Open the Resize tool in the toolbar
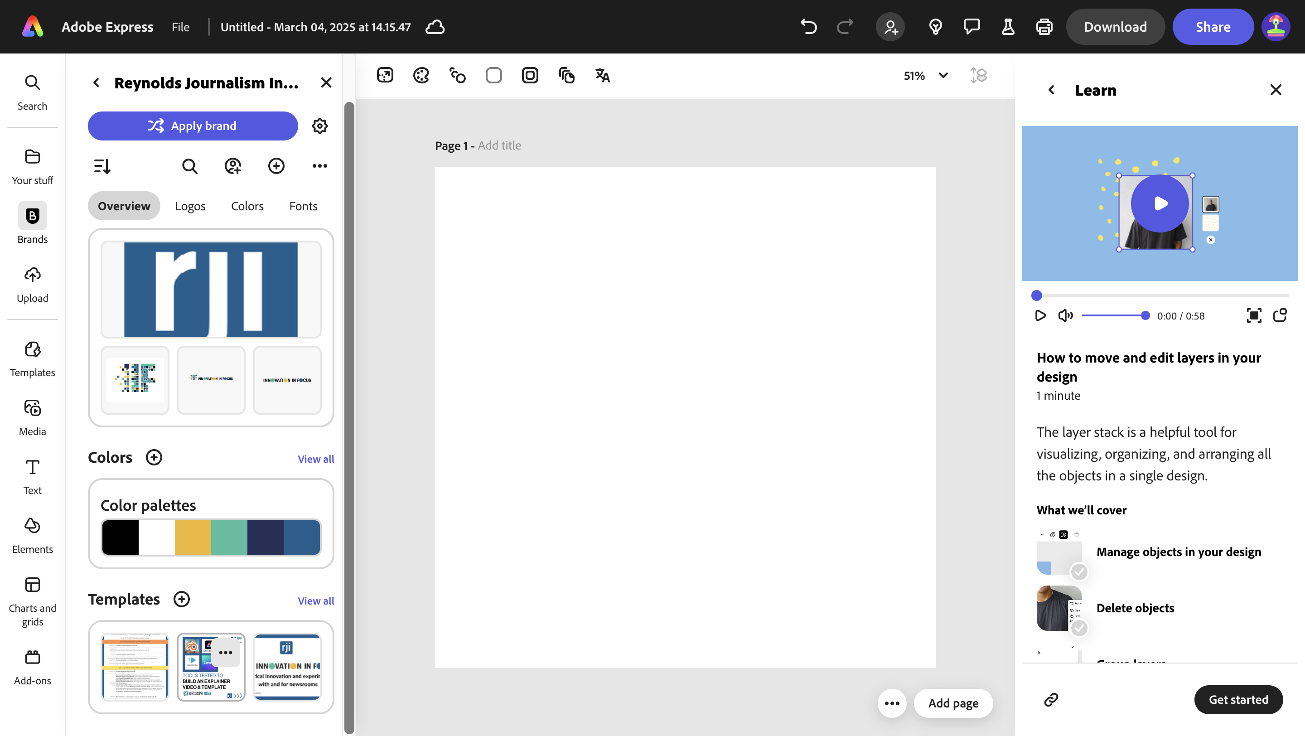Image resolution: width=1305 pixels, height=736 pixels. click(x=385, y=75)
